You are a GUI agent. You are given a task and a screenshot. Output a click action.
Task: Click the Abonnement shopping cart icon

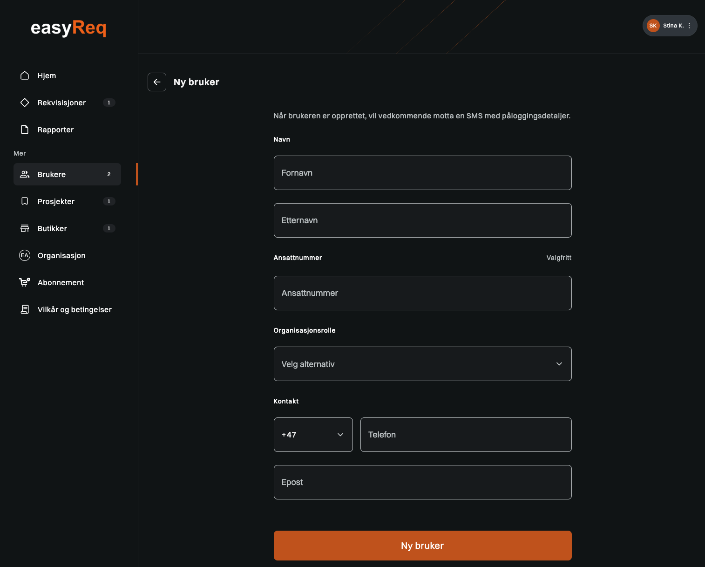point(25,282)
